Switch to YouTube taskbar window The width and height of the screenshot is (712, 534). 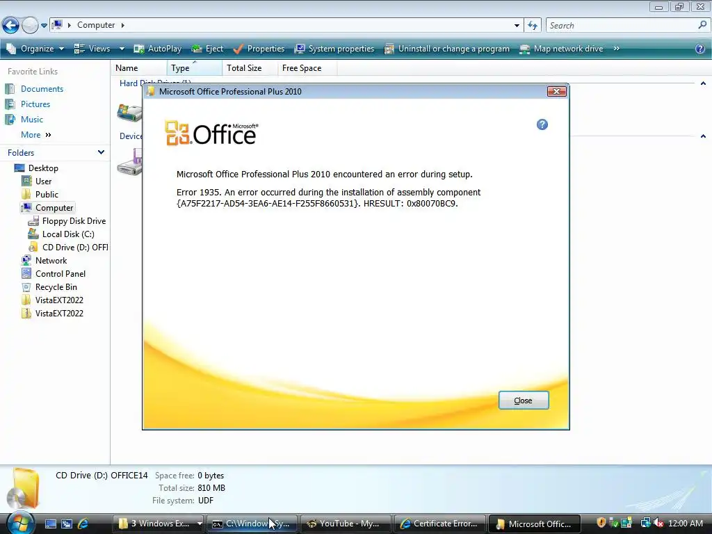(x=346, y=524)
